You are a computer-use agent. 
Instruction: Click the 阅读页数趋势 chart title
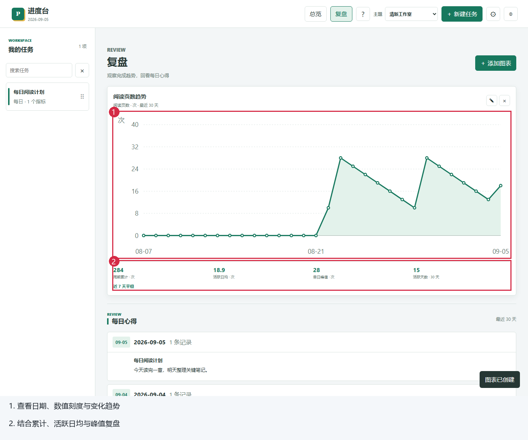(x=130, y=96)
